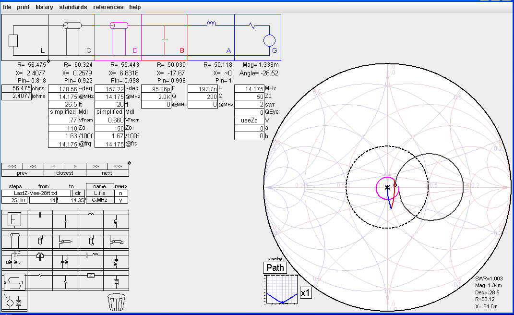Image resolution: width=514 pixels, height=315 pixels.
Task: Edit block C length 26.5 ft
Action: pos(63,104)
